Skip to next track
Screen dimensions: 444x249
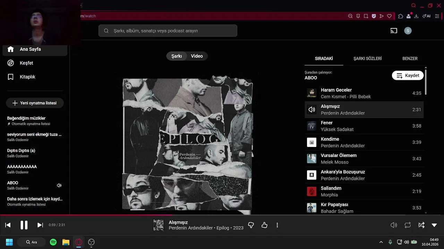point(40,225)
